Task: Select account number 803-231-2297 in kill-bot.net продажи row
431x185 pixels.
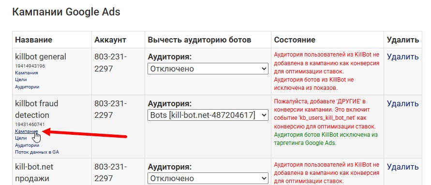Action: 111,172
